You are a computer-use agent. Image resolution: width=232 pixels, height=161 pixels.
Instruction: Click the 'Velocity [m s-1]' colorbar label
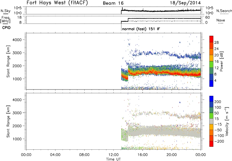[227, 121]
